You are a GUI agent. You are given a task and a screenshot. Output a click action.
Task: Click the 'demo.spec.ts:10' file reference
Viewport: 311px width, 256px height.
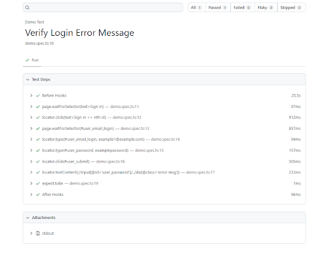click(x=39, y=43)
